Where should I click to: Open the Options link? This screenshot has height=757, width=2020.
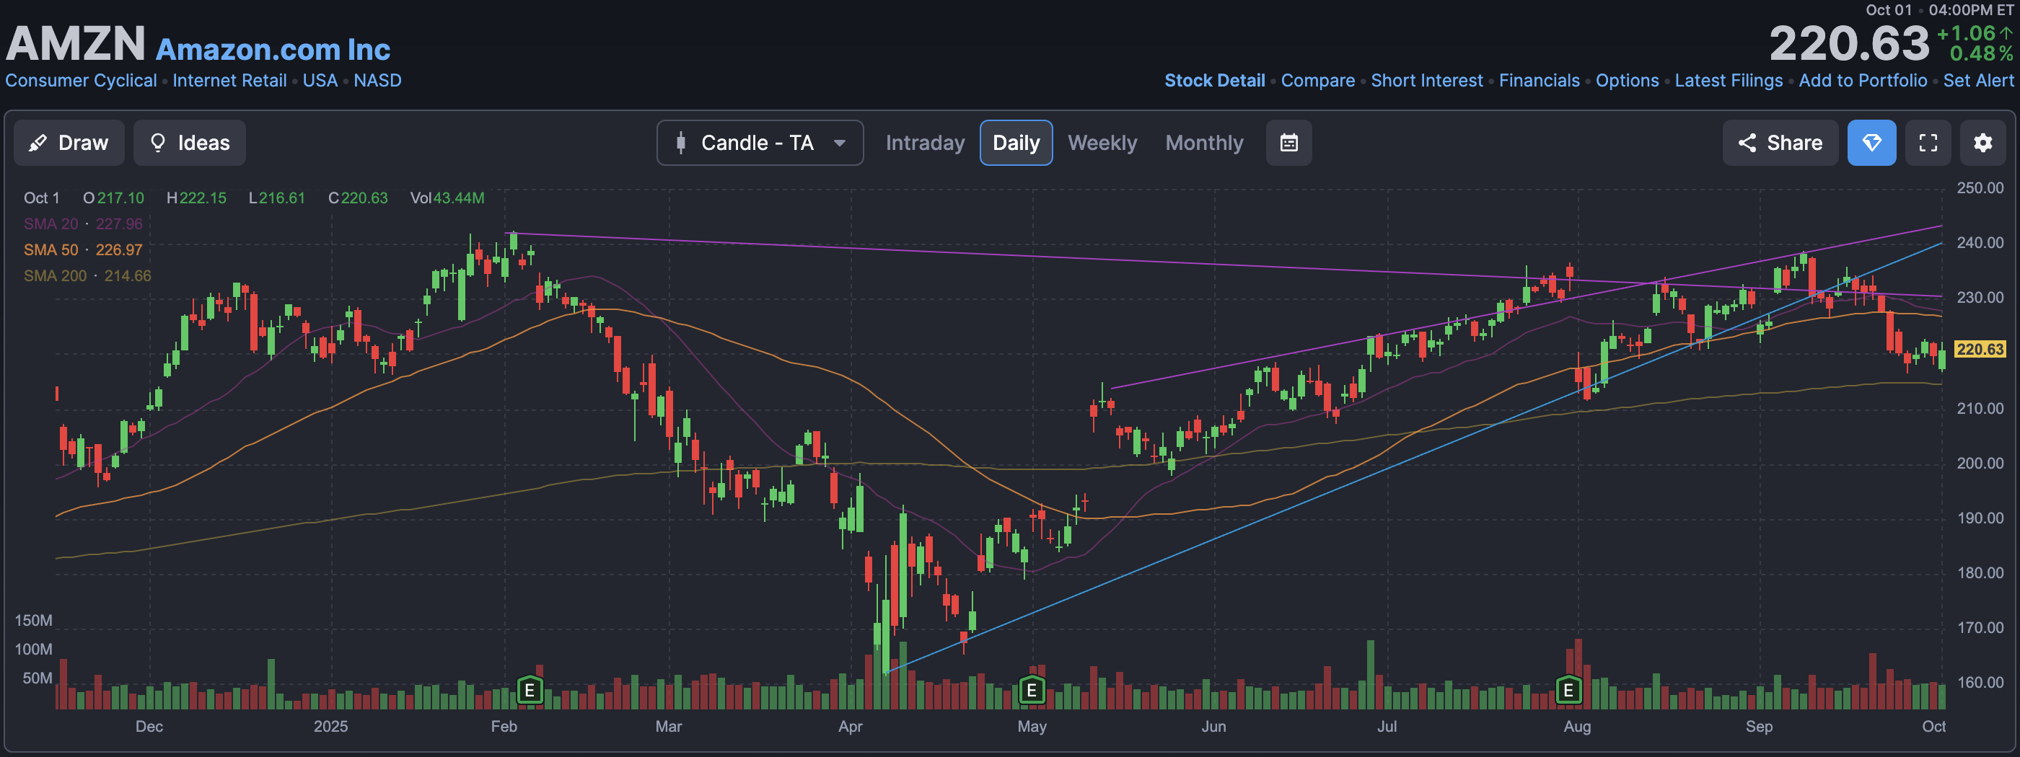coord(1627,81)
